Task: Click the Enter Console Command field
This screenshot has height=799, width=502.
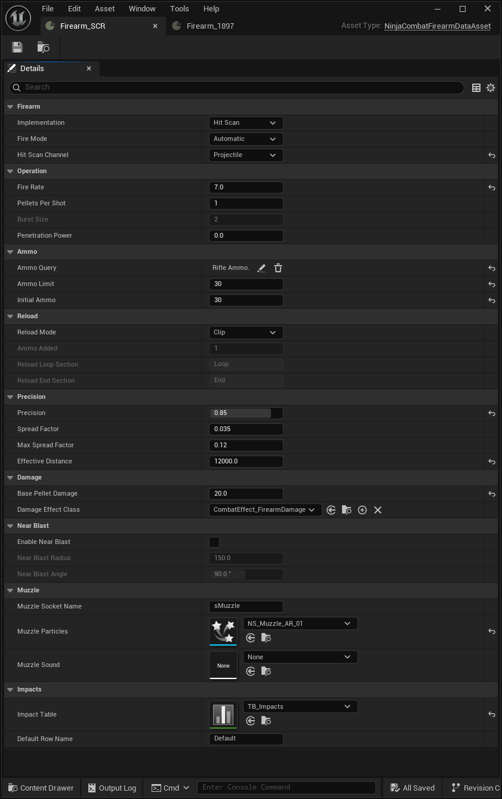Action: point(287,788)
